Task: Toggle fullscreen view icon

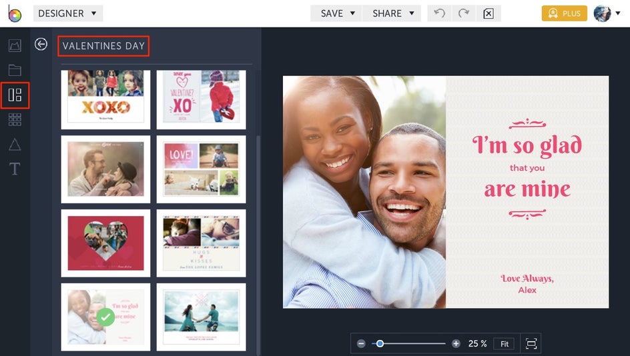Action: click(x=531, y=343)
